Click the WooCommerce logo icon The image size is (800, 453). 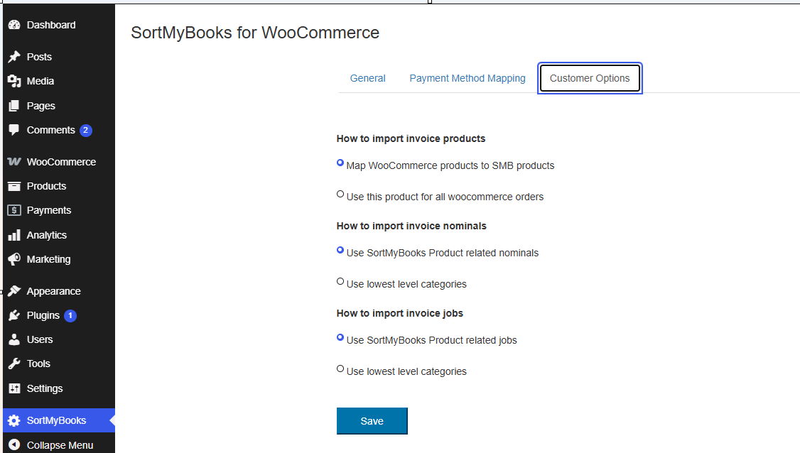pos(14,162)
